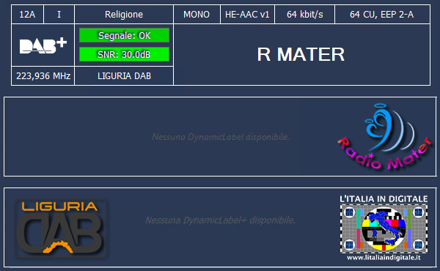Click the MONO audio mode cell
This screenshot has width=440, height=271.
197,15
